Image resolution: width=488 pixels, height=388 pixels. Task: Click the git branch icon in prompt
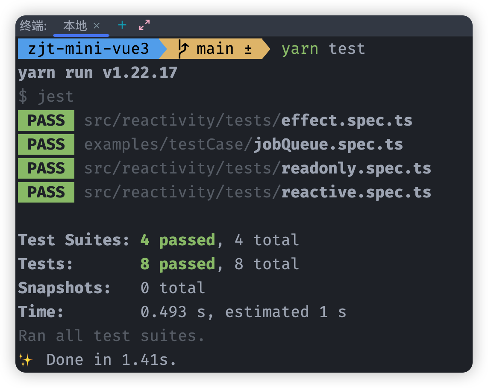click(x=183, y=49)
